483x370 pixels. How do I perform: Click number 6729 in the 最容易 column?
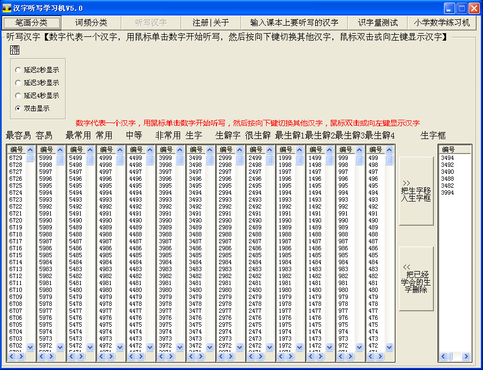tap(16, 159)
